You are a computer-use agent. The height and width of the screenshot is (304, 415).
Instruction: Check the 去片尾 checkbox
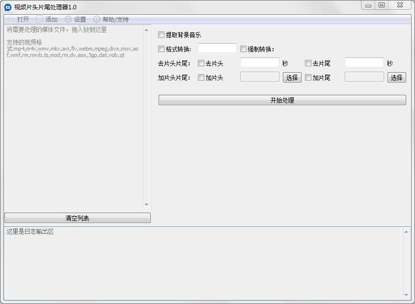[x=308, y=63]
